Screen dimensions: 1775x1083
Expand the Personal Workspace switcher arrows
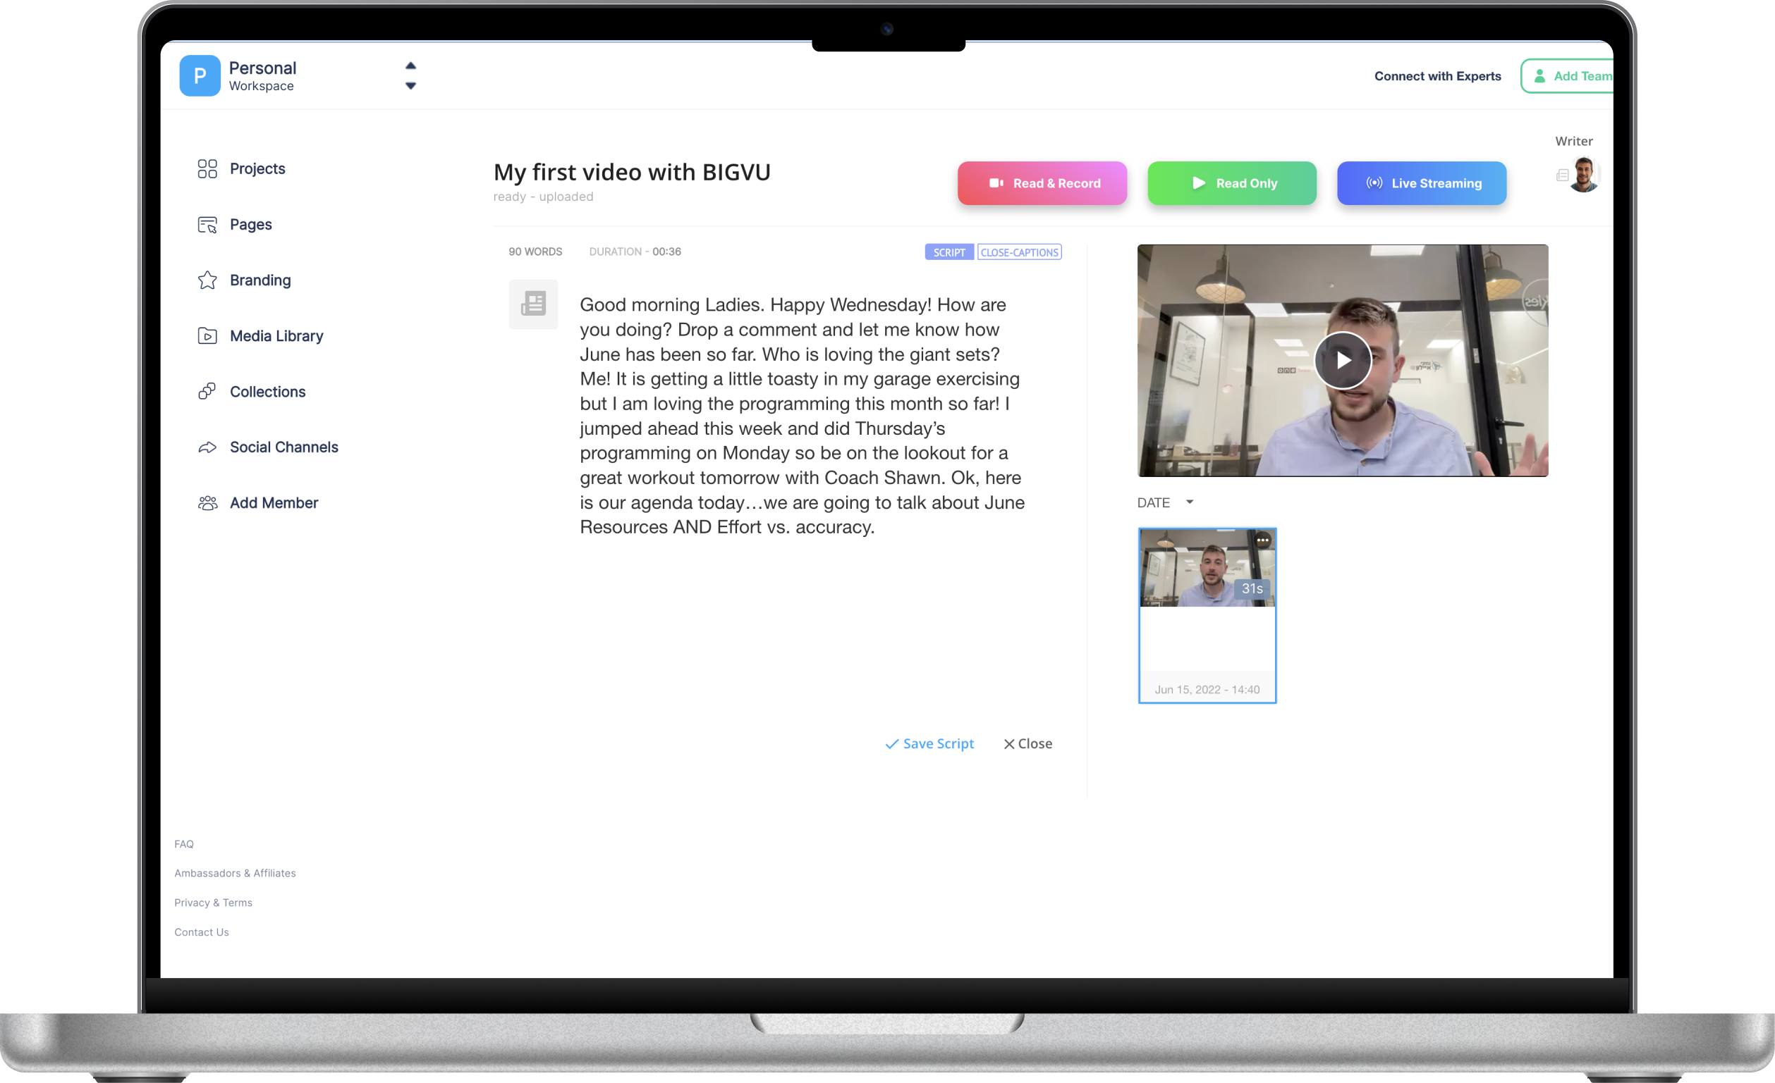point(410,75)
